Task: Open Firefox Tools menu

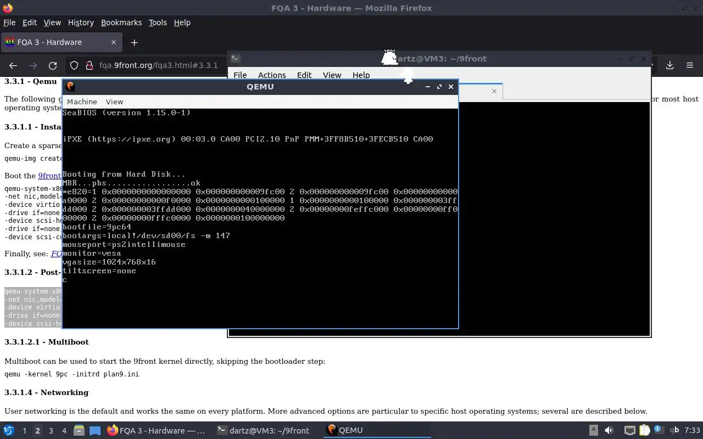Action: [x=158, y=22]
